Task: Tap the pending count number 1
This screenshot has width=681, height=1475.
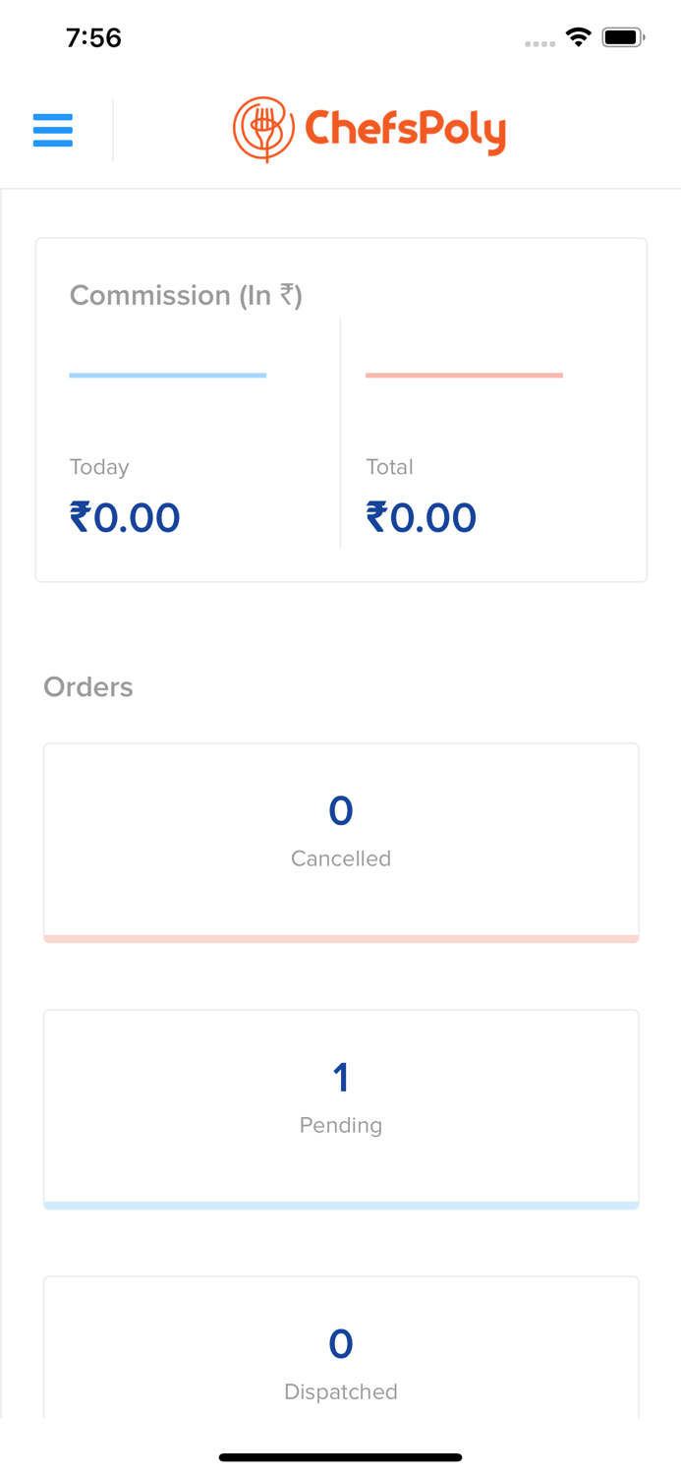Action: pos(341,1078)
